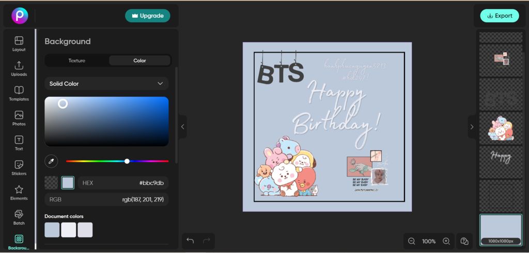Open the Stickers panel
Viewport: 529px width, 253px height.
coord(19,168)
